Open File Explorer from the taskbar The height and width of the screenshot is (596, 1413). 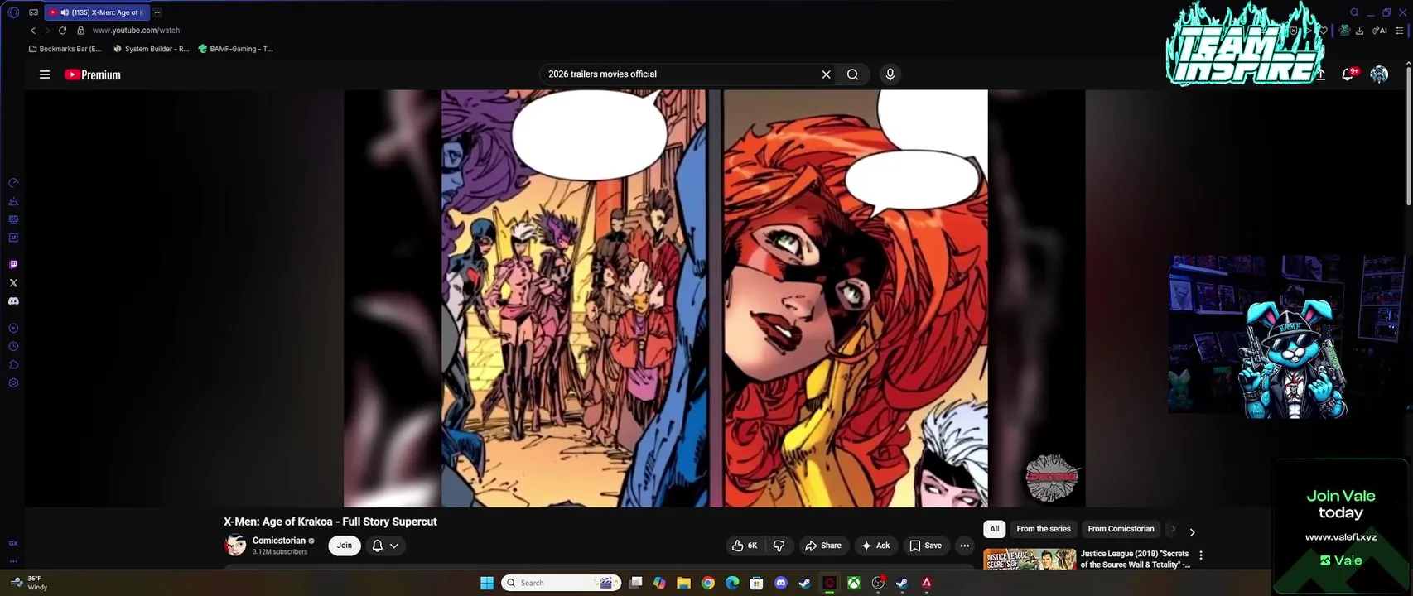pyautogui.click(x=683, y=583)
